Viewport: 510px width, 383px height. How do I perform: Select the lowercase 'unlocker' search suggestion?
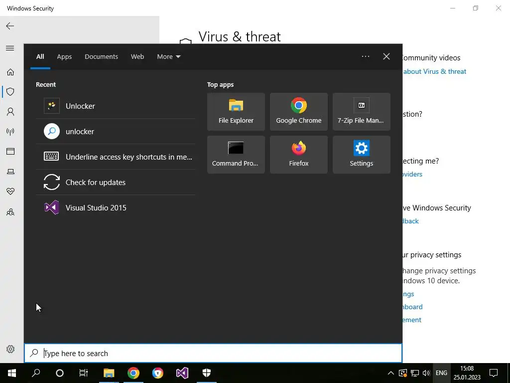pyautogui.click(x=116, y=131)
